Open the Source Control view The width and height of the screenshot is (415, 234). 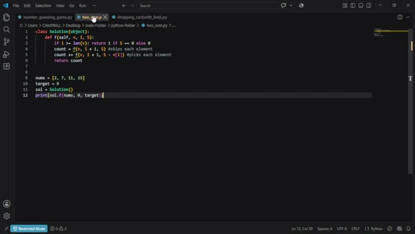pos(6,42)
